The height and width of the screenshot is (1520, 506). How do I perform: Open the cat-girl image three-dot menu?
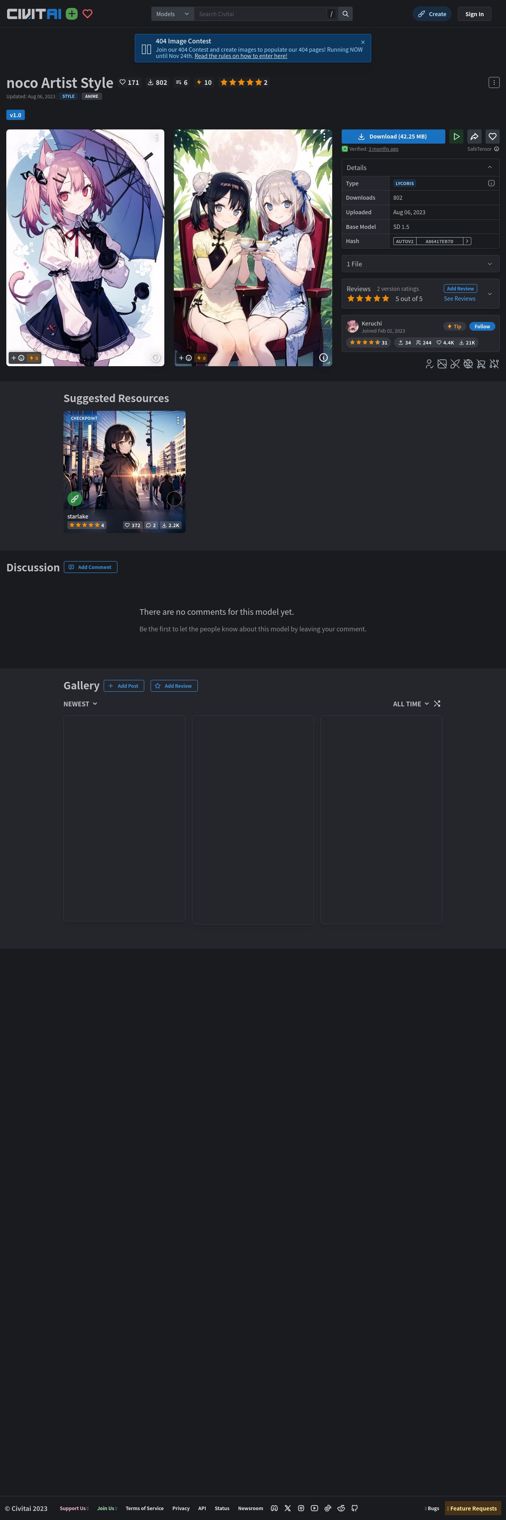coord(156,137)
